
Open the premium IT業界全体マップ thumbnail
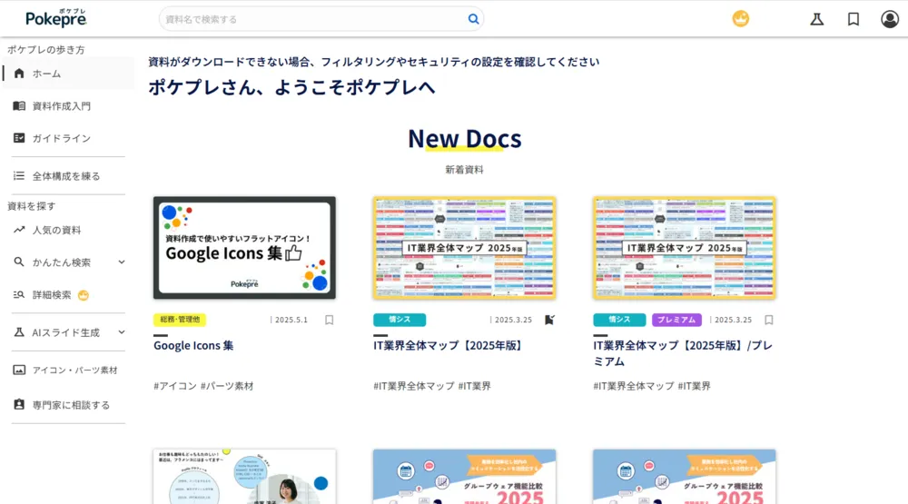point(684,247)
